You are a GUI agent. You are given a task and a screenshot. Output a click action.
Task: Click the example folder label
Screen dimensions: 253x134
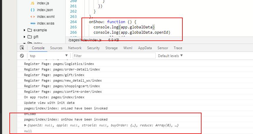[x=40, y=30]
